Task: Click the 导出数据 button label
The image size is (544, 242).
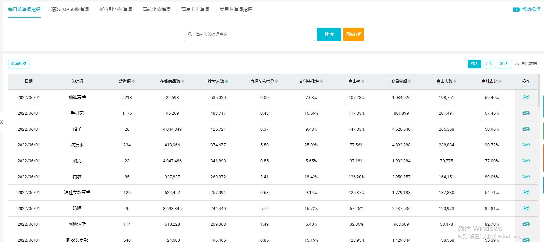Action: click(x=529, y=64)
